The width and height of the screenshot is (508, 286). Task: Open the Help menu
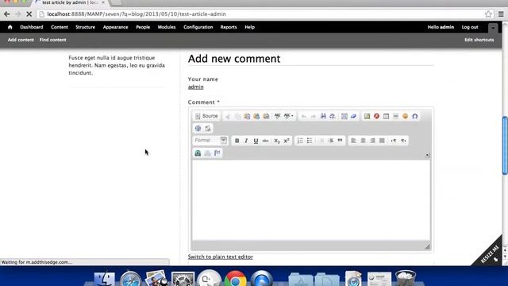pyautogui.click(x=249, y=27)
